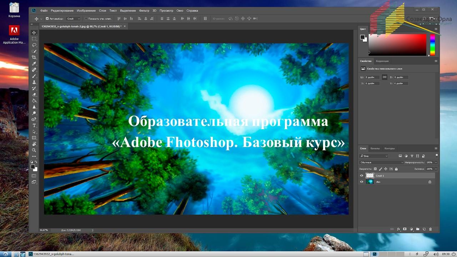Hide the Фон layer eye icon
The width and height of the screenshot is (457, 257).
361,182
